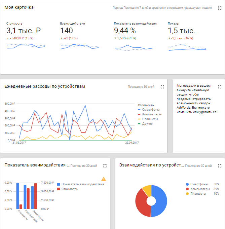Open the Показы 1,5 тыс. metric

click(181, 31)
